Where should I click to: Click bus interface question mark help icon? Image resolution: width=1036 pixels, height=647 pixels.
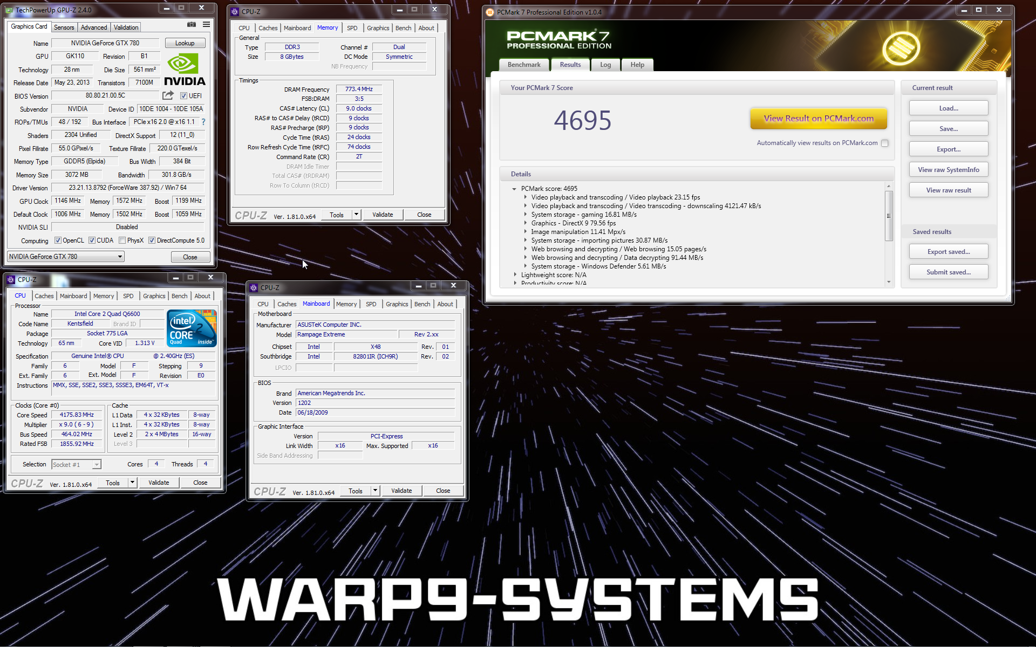[203, 122]
